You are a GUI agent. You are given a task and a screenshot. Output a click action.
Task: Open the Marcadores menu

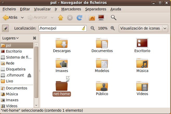click(71, 9)
